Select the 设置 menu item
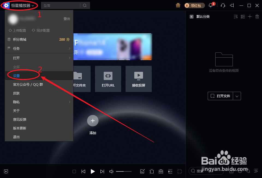 pyautogui.click(x=39, y=76)
